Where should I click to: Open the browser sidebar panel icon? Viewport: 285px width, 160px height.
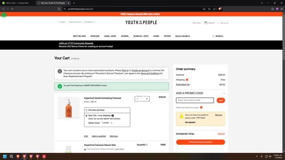(x=273, y=9)
